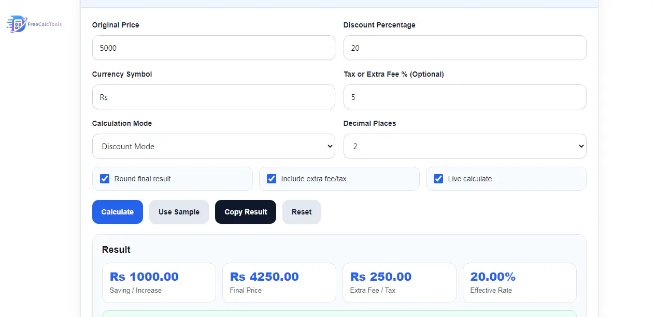Select the Final Price result card
The image size is (655, 317).
[x=279, y=283]
